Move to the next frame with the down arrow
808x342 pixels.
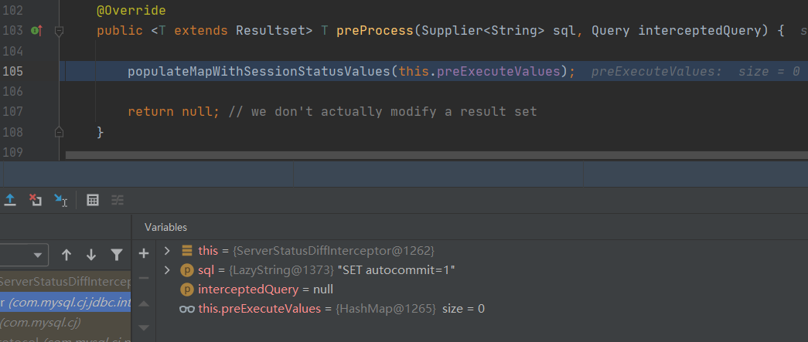click(x=91, y=255)
